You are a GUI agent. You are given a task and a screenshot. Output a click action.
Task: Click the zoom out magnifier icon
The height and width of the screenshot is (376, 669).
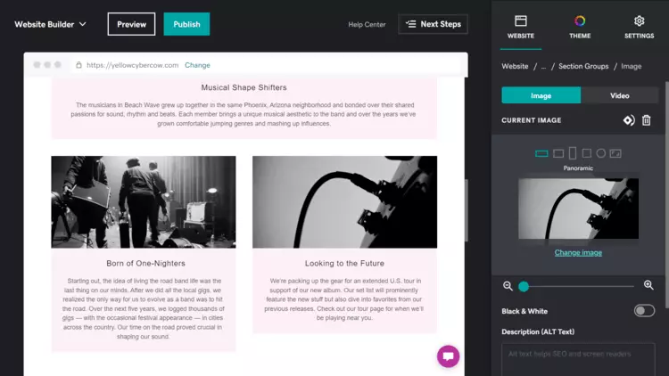(508, 286)
